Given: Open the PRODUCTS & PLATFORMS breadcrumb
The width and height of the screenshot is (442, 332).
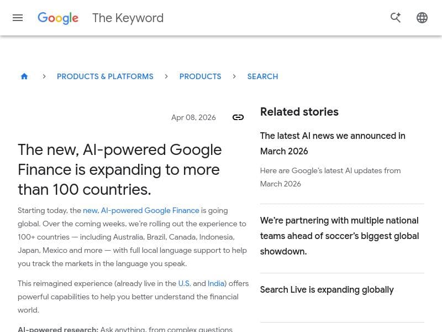Looking at the screenshot, I should click(x=105, y=76).
